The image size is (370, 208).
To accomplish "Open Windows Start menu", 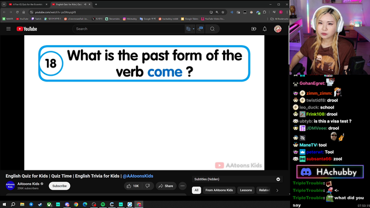I will pyautogui.click(x=4, y=204).
